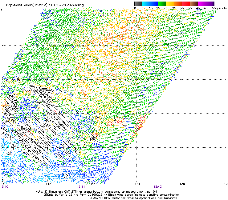
Task: Click the legend label '45'
Action: point(206,8)
